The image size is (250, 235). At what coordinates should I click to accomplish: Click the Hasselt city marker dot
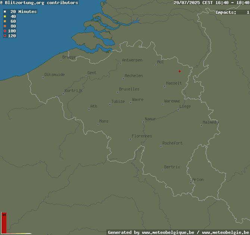(x=165, y=86)
